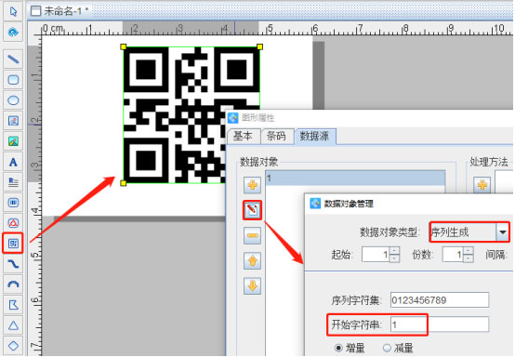Click the 开始字符串 input field
515x357 pixels.
click(440, 324)
